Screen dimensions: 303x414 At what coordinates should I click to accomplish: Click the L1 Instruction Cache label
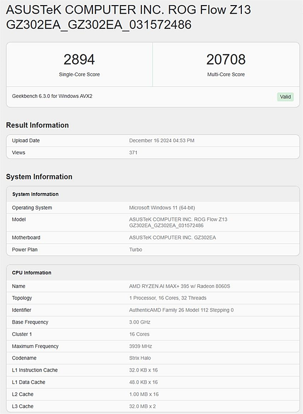pyautogui.click(x=35, y=370)
